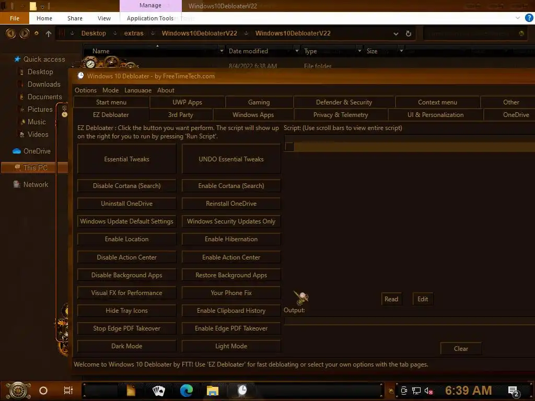
Task: Open the Solitaire cards taskbar icon
Action: pyautogui.click(x=158, y=391)
